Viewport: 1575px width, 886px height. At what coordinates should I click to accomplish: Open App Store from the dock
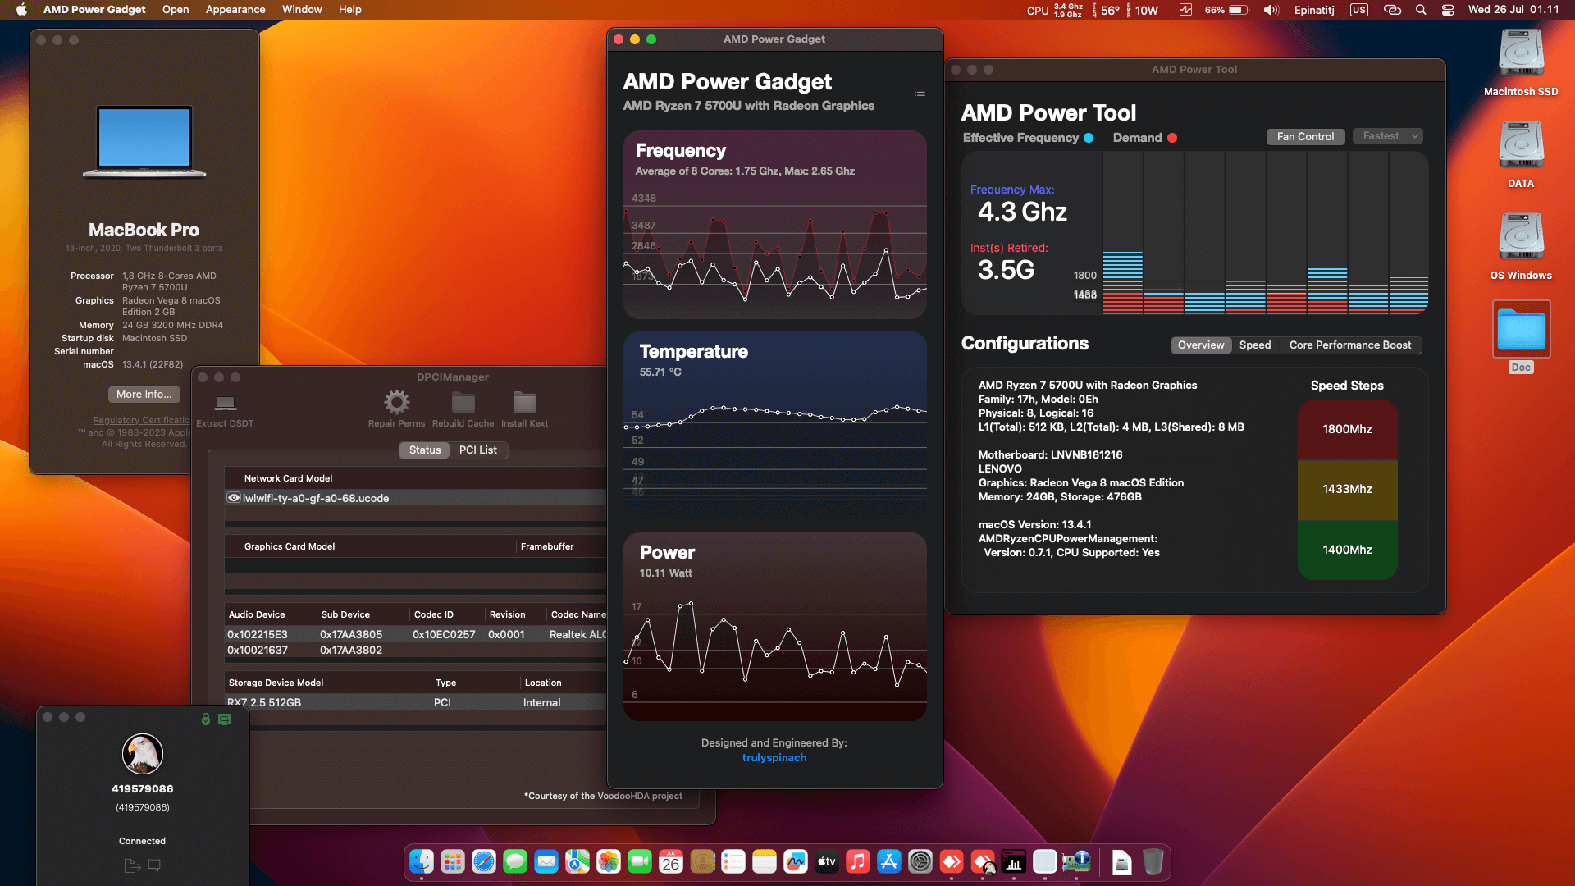[889, 861]
